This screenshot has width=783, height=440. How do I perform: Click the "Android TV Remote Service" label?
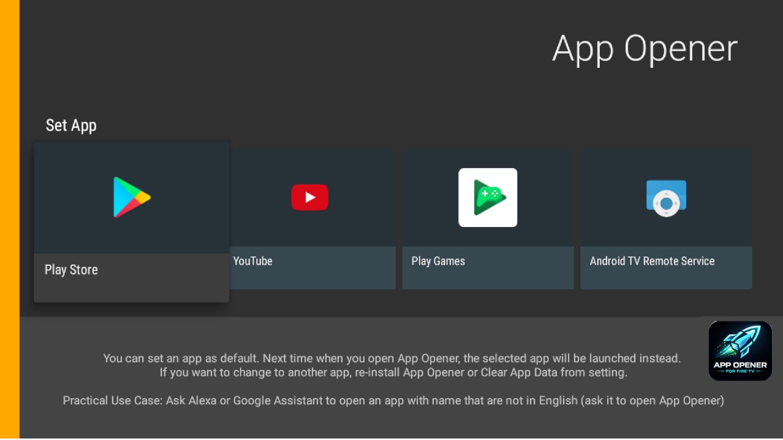pos(652,261)
